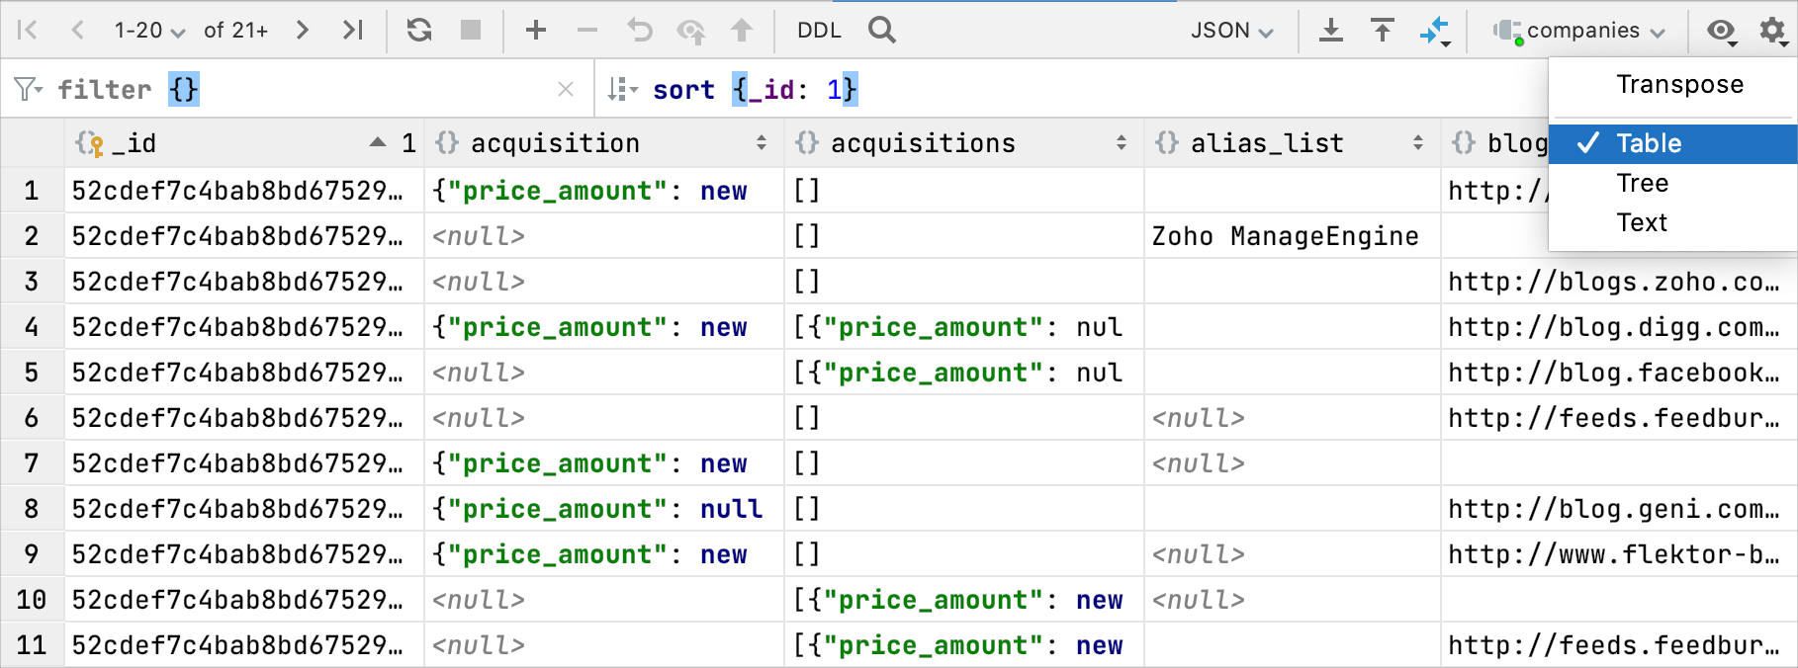The width and height of the screenshot is (1798, 668).
Task: Choose Transpose from the view menu
Action: pyautogui.click(x=1679, y=85)
